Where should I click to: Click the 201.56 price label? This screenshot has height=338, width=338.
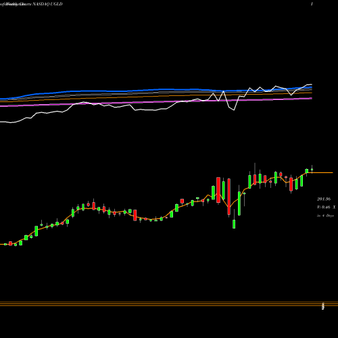(324, 199)
